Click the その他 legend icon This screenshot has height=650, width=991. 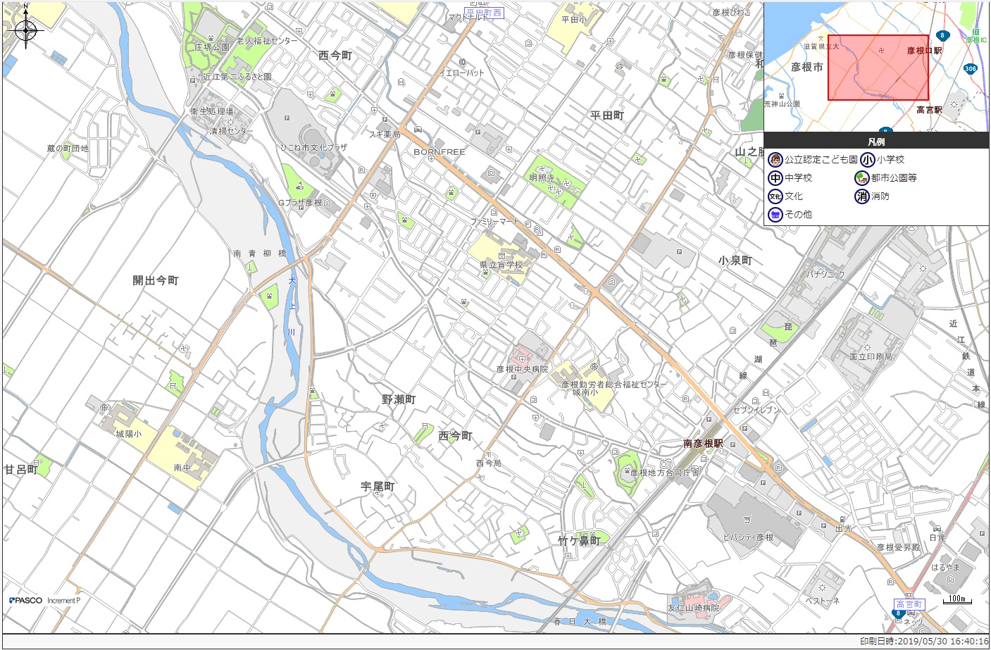[x=775, y=215]
